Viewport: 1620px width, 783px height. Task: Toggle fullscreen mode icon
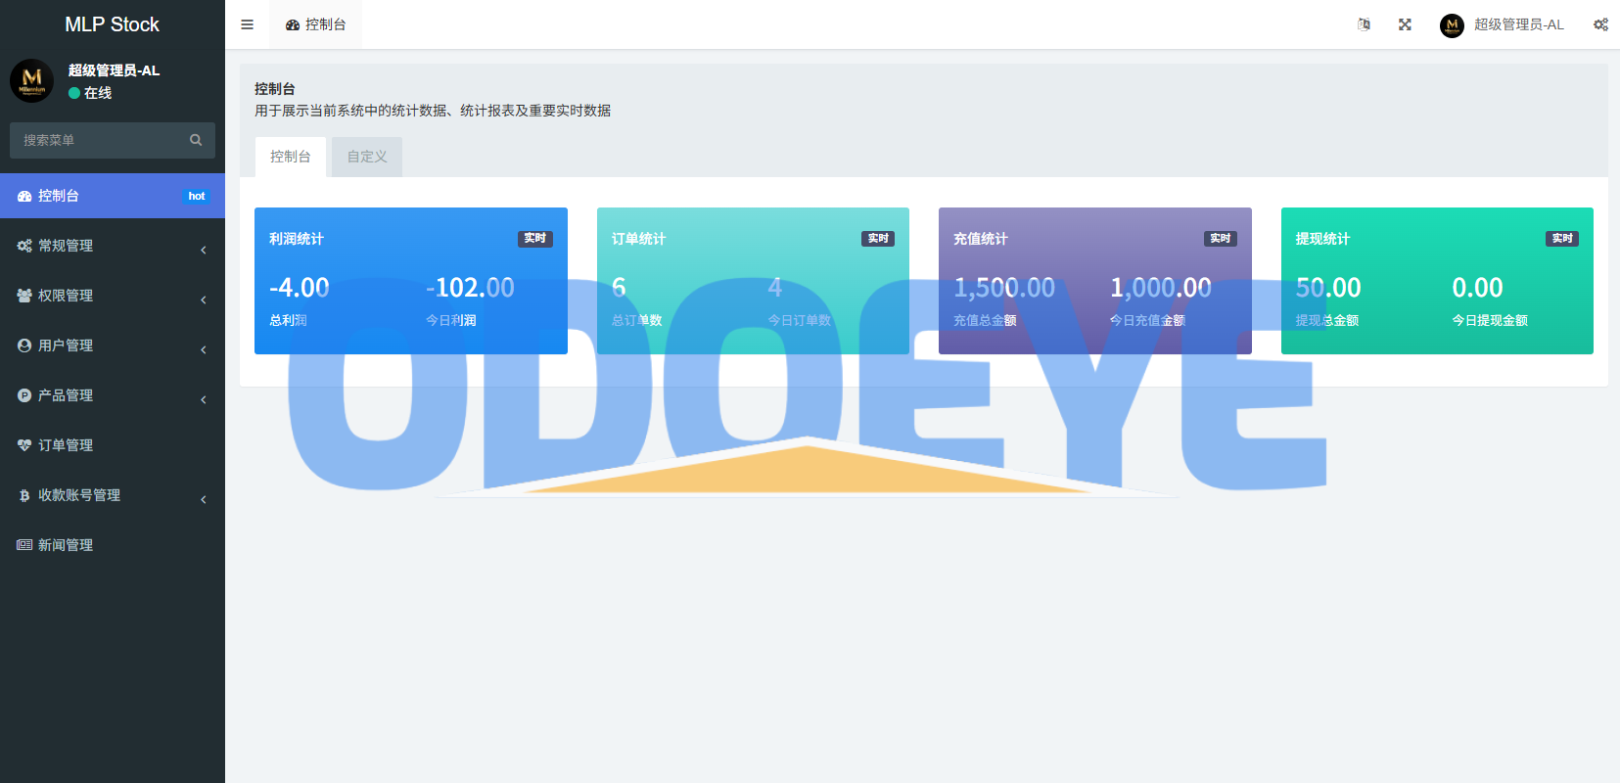[x=1405, y=24]
